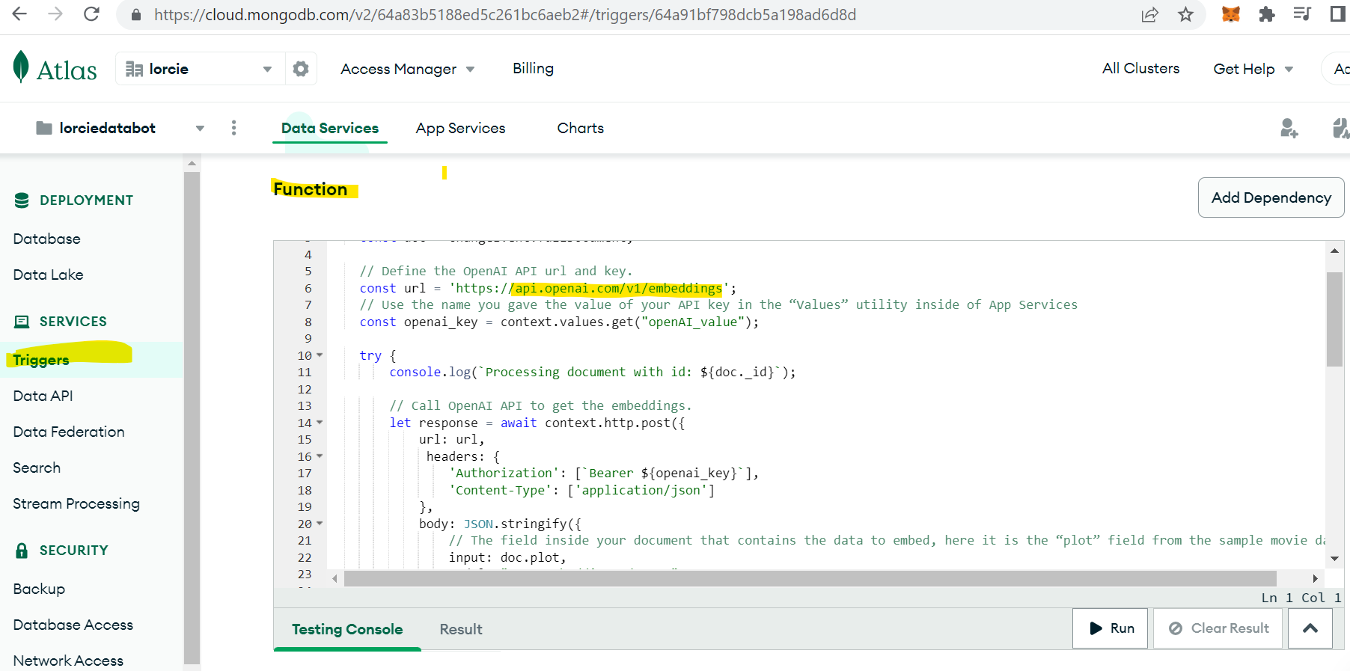The width and height of the screenshot is (1350, 671).
Task: Bookmark page with star icon
Action: [1185, 14]
